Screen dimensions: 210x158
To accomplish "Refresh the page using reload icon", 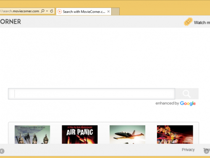I will (52, 11).
